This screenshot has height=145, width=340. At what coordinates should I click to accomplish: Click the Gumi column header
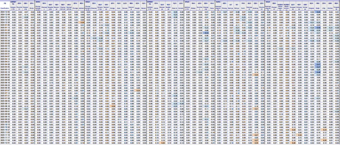pos(243,8)
